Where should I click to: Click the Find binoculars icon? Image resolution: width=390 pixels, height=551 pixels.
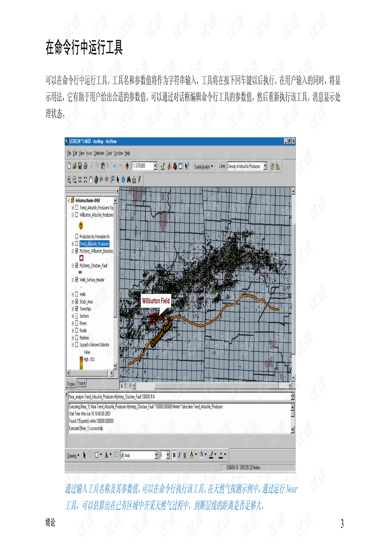click(129, 179)
